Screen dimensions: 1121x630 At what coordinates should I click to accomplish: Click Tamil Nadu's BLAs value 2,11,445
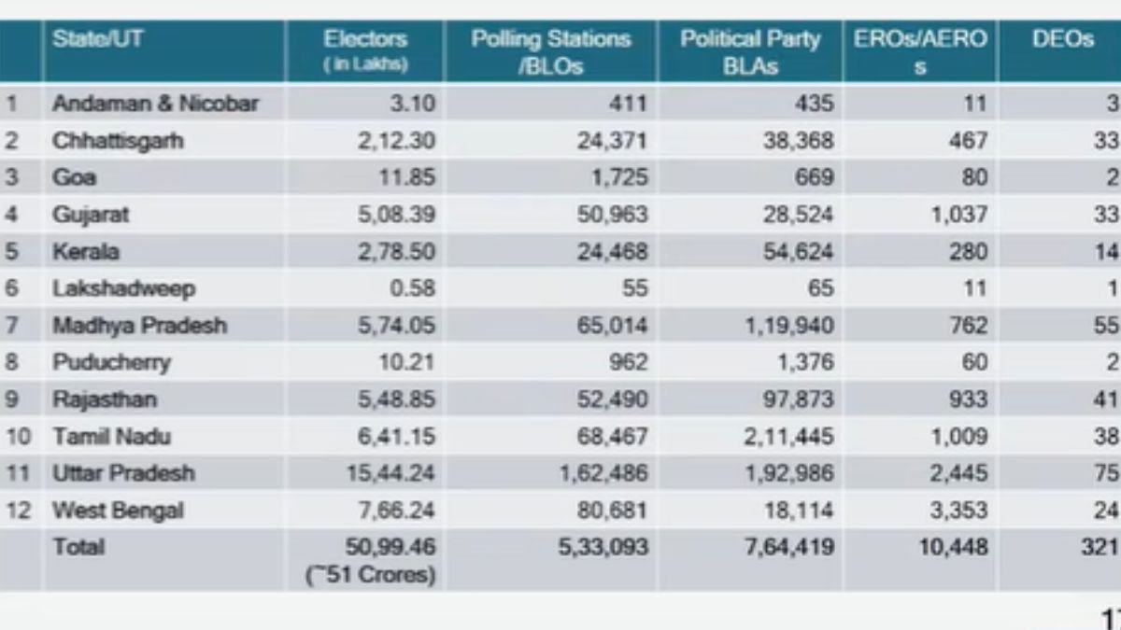pos(792,437)
